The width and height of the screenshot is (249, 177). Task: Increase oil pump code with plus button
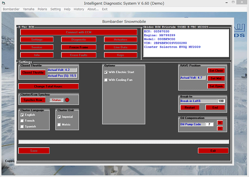[220, 123]
